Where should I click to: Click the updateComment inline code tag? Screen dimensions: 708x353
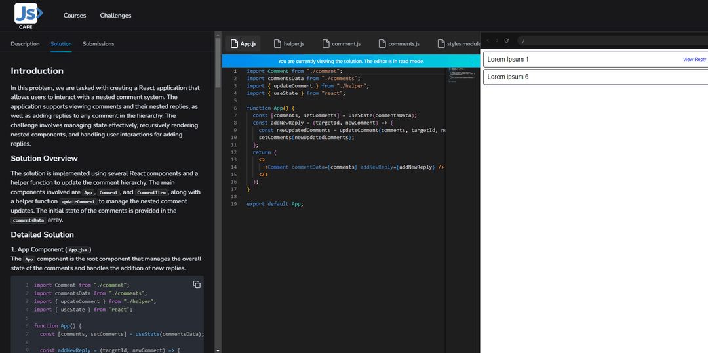point(78,201)
